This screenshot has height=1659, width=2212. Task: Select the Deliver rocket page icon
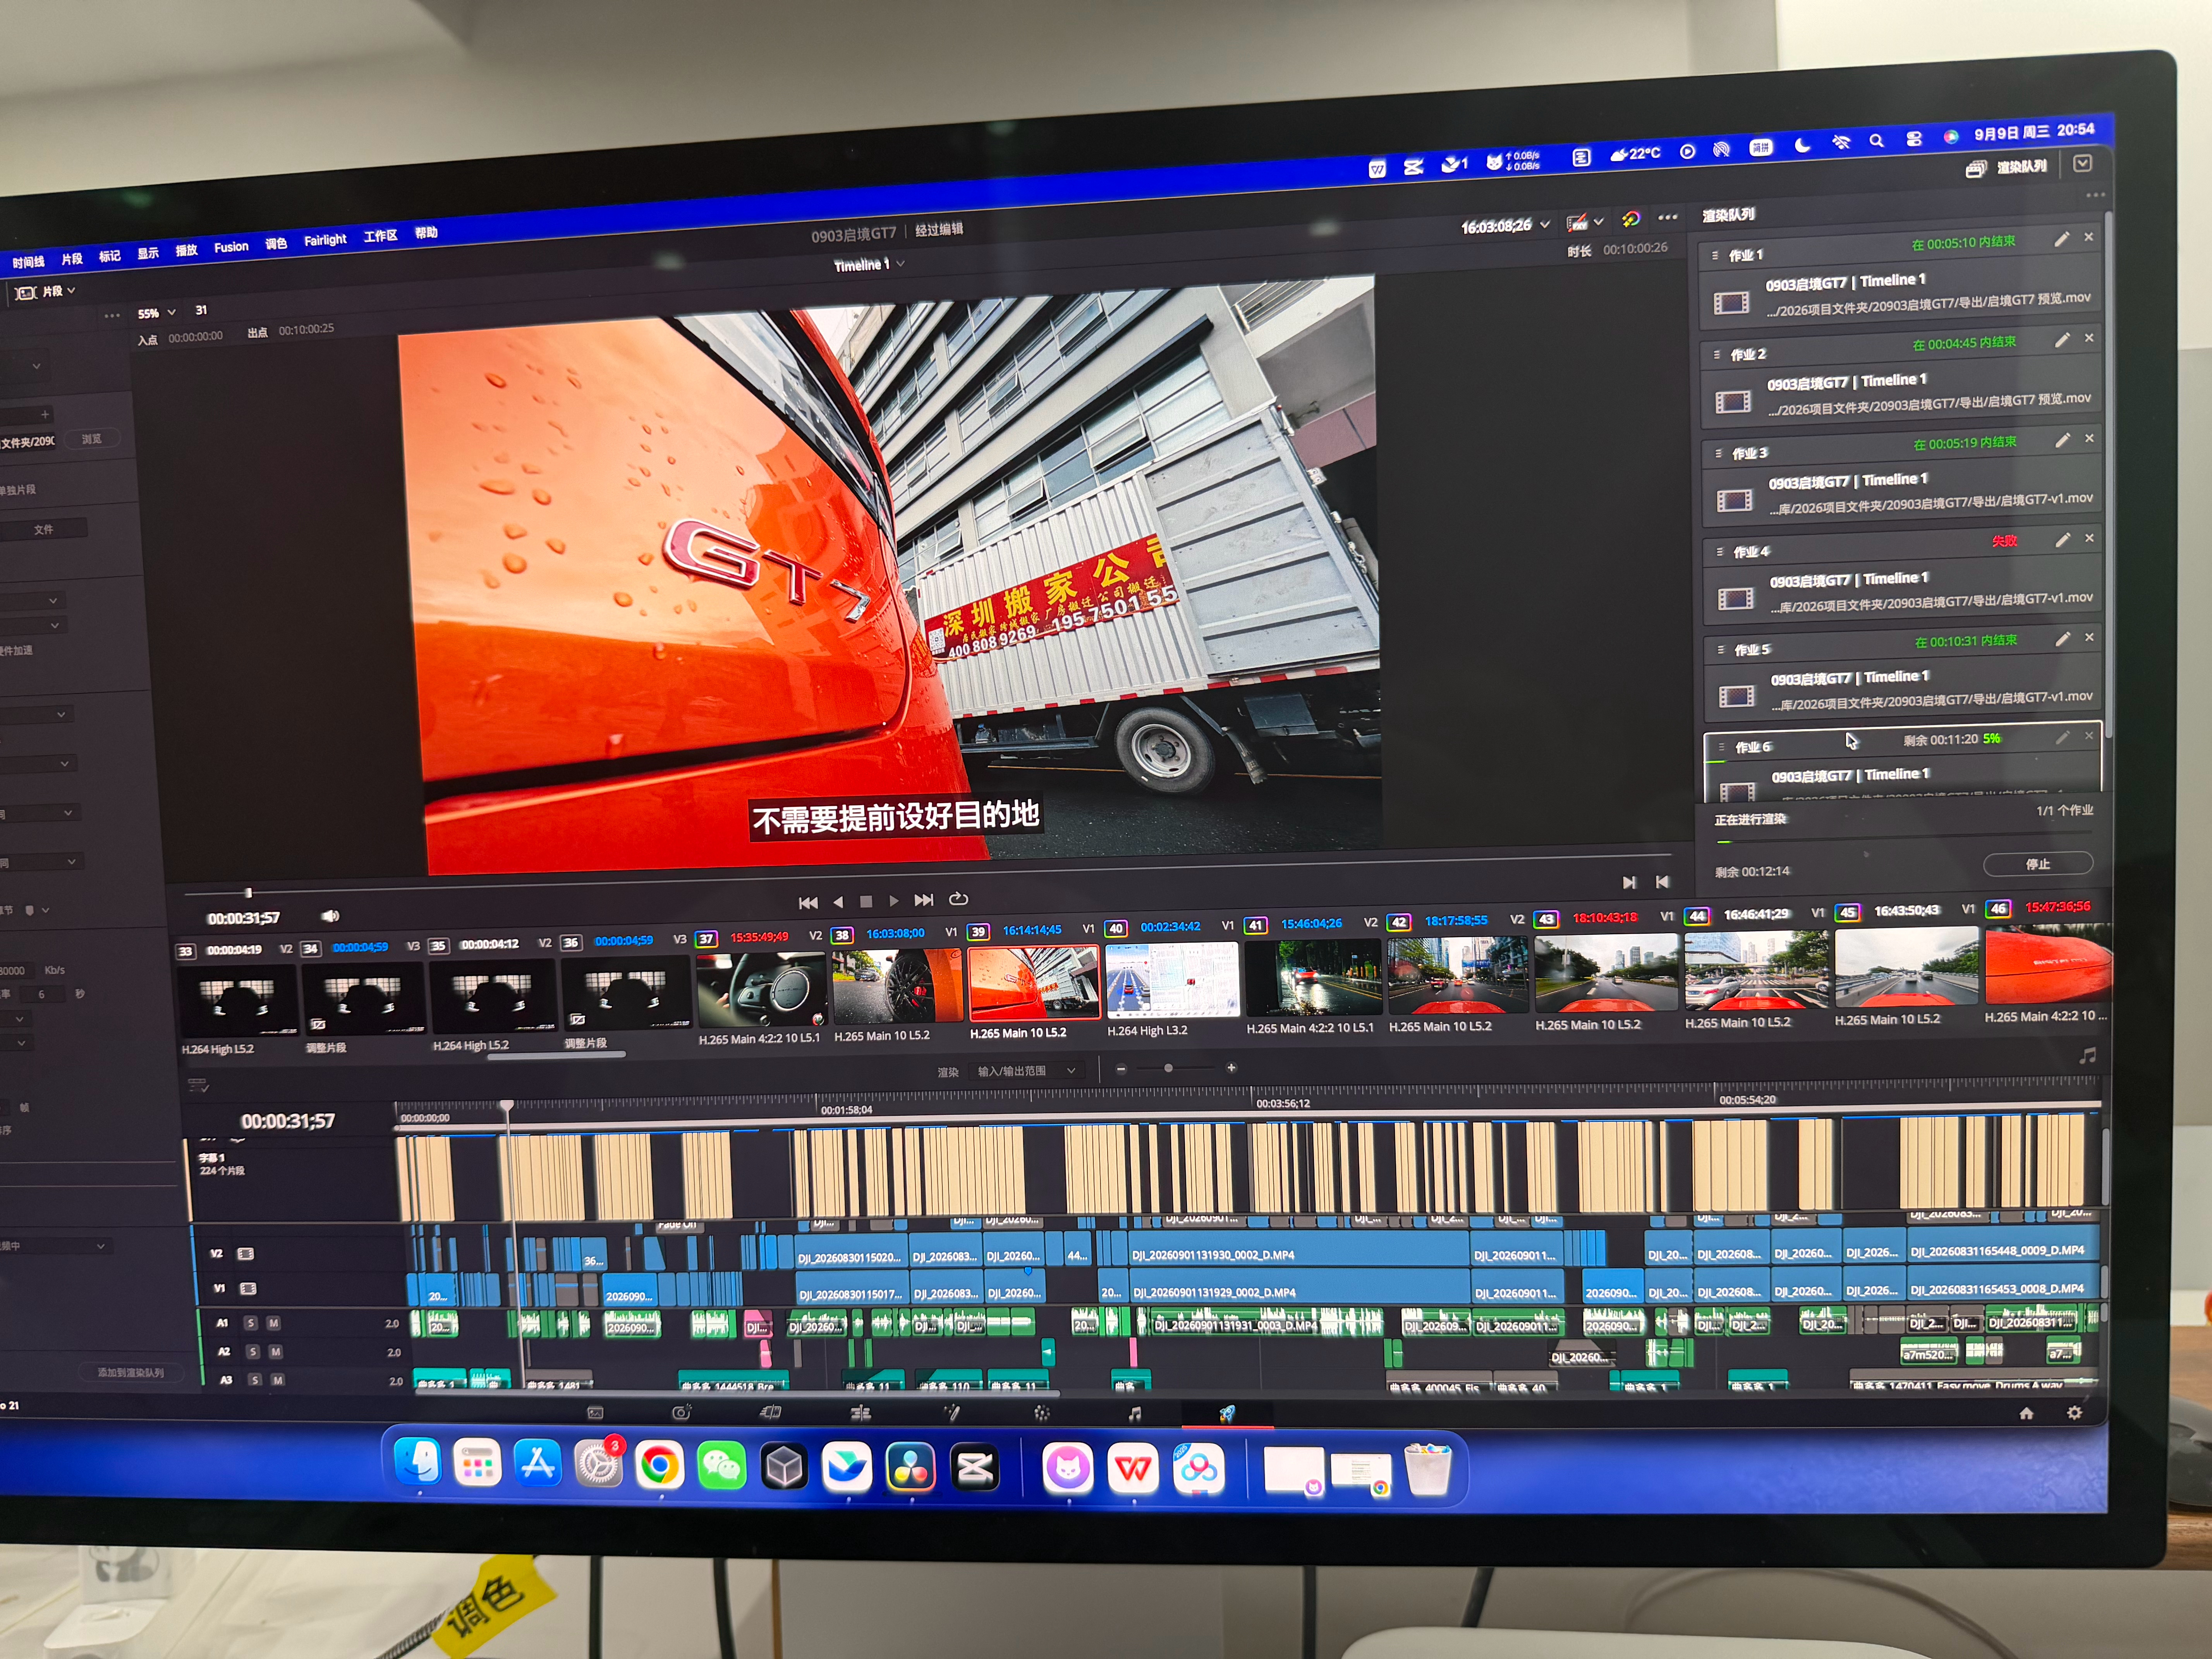[1227, 1413]
